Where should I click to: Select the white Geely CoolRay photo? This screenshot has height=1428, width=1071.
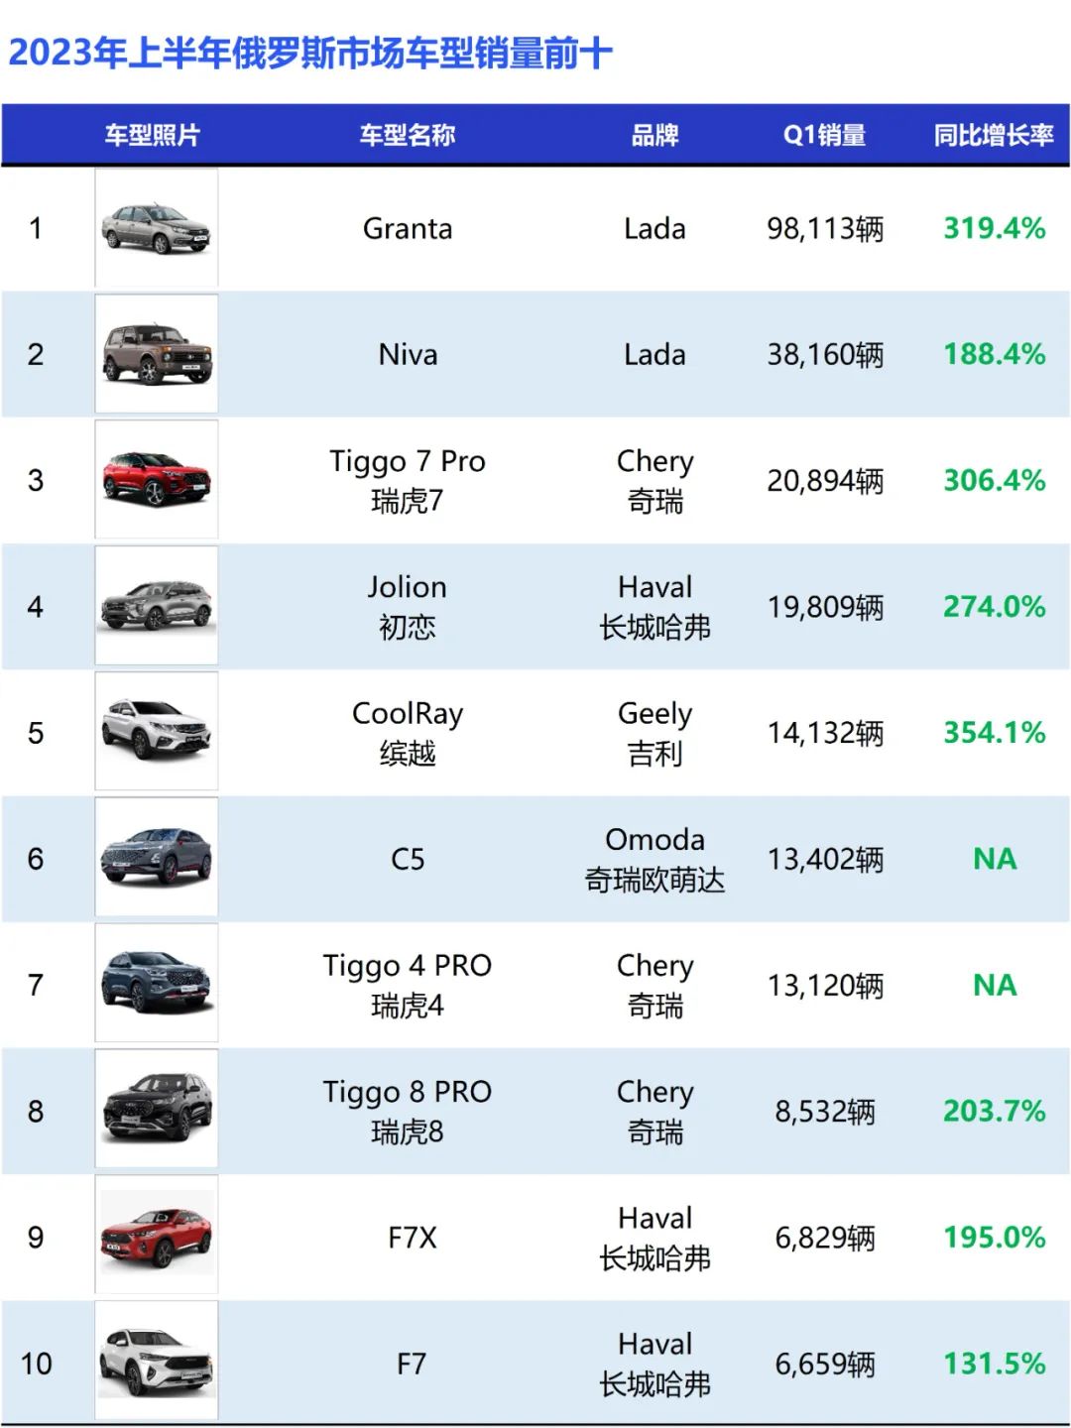[x=157, y=732]
